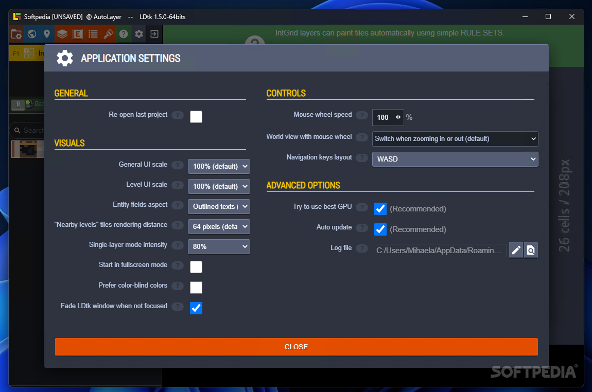Show help for Try to use best GPU
The image size is (592, 392).
click(x=362, y=207)
